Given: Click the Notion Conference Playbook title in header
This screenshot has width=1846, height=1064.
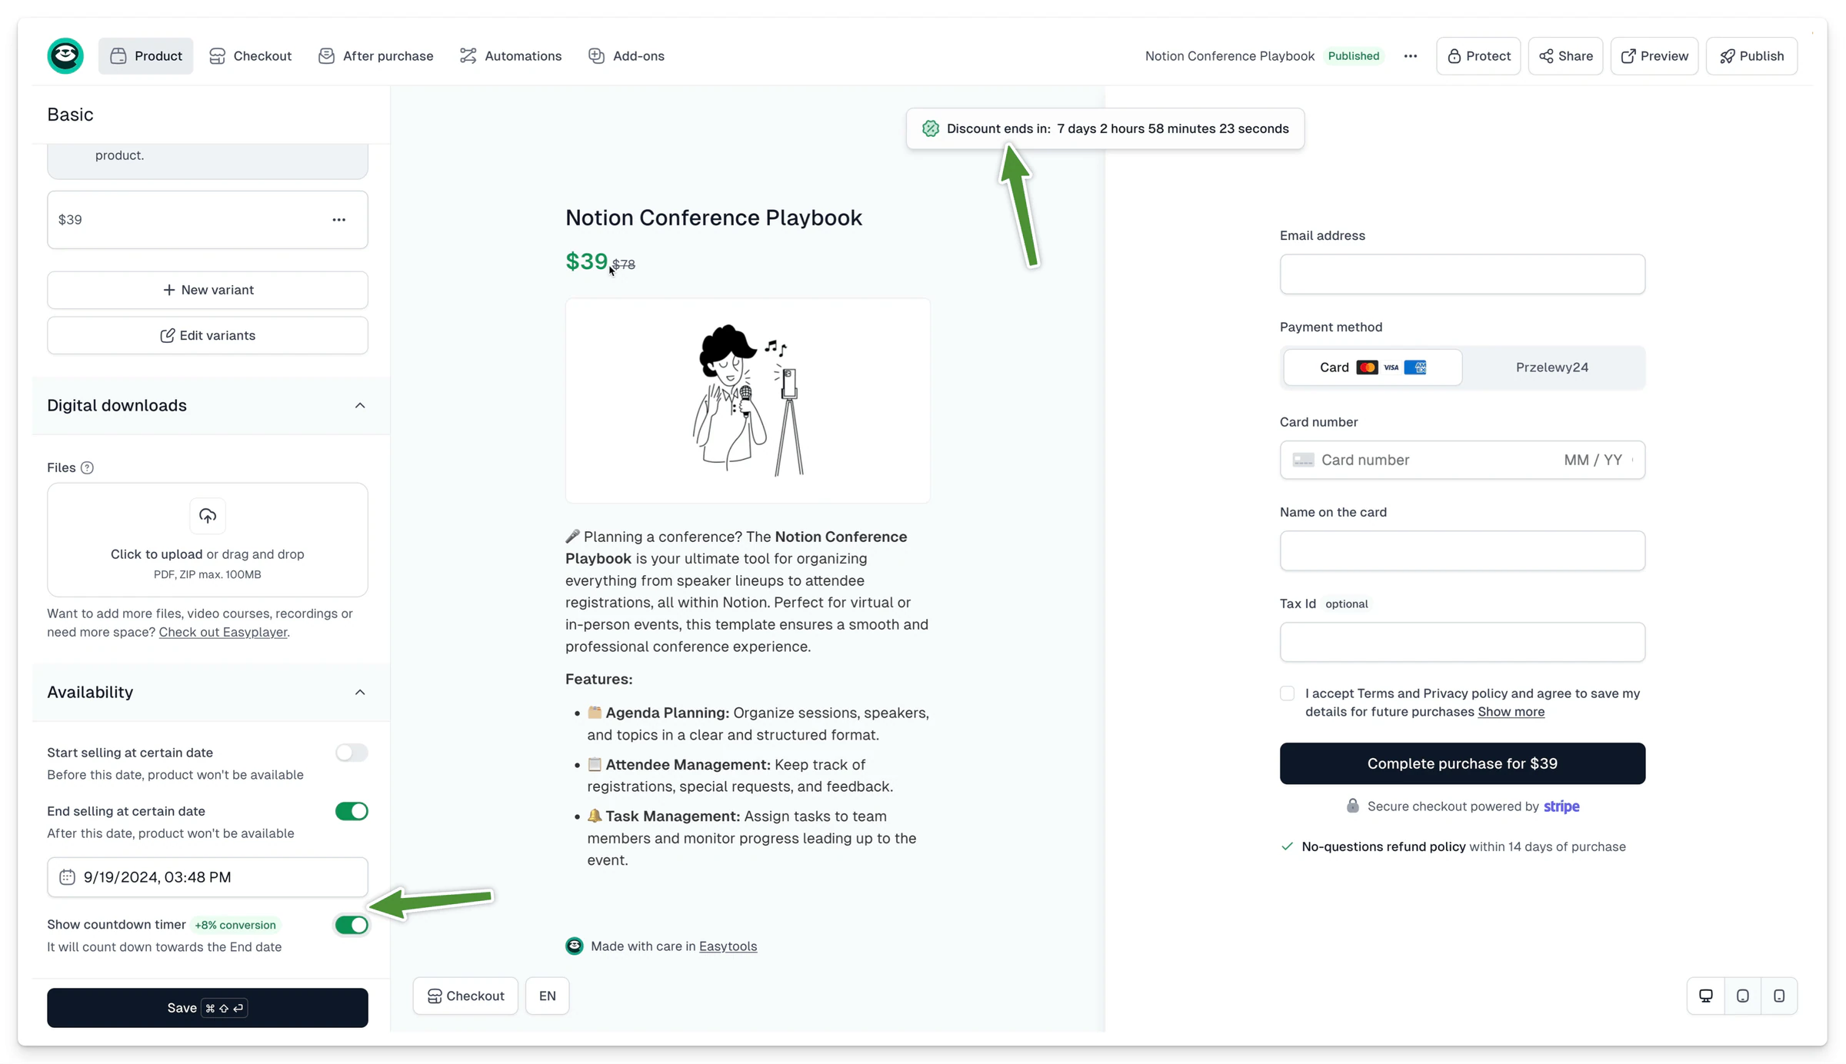Looking at the screenshot, I should pos(1229,56).
